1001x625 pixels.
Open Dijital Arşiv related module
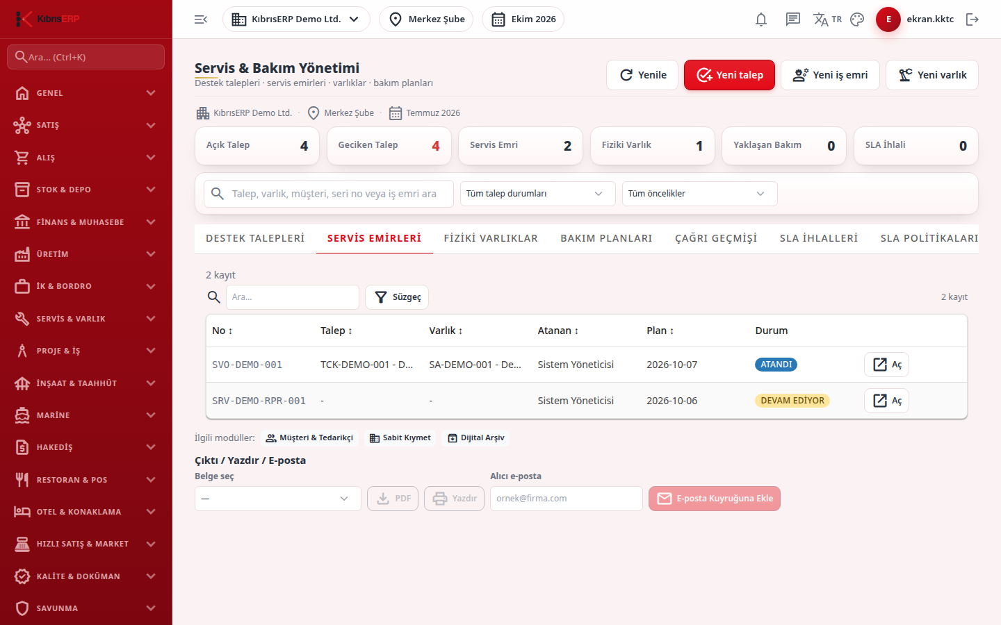(x=476, y=438)
